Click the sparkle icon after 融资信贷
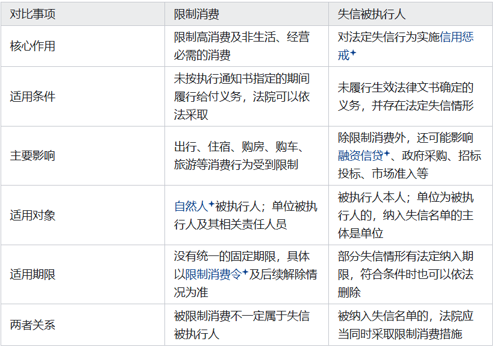494x347 pixels. coord(387,154)
